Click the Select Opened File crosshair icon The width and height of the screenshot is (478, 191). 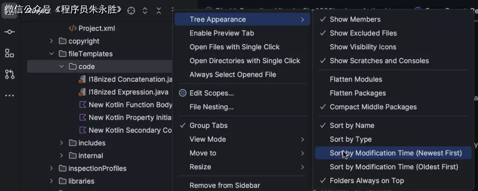coord(131,11)
